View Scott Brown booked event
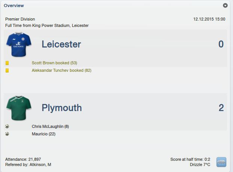 click(54, 63)
